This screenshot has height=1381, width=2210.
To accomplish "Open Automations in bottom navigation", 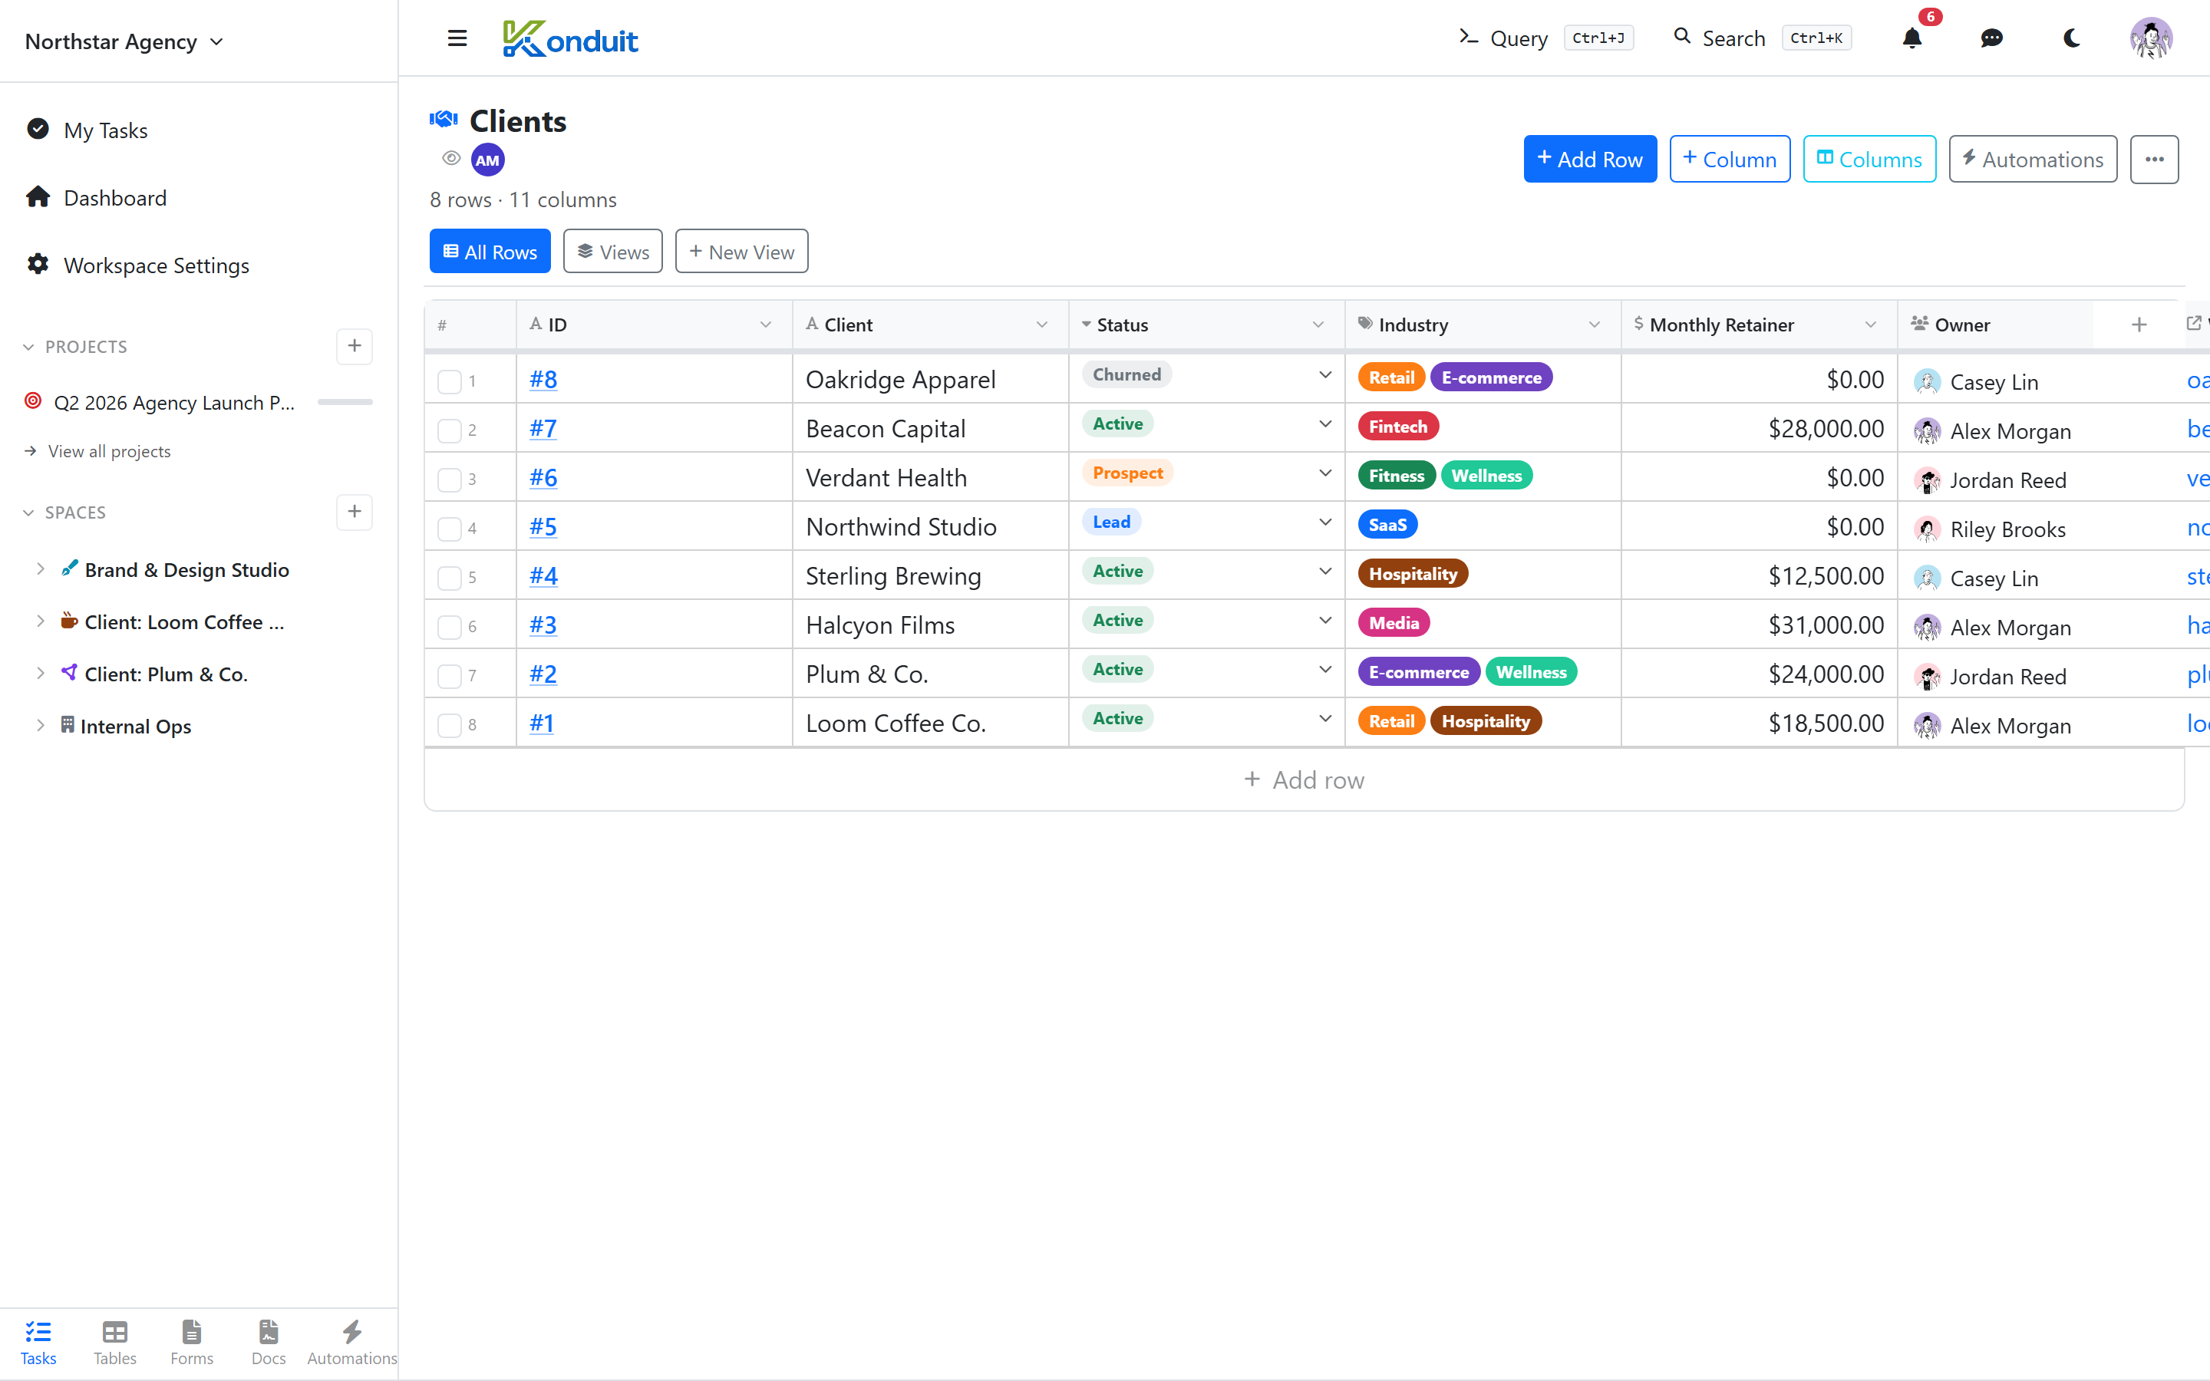I will point(351,1343).
